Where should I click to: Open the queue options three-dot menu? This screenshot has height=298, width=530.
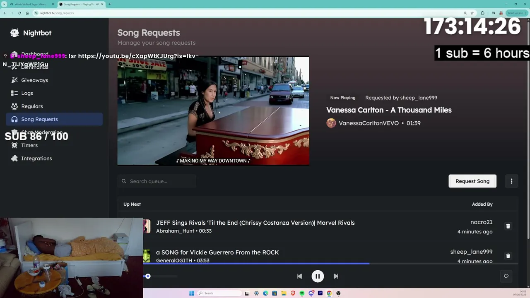(x=511, y=181)
